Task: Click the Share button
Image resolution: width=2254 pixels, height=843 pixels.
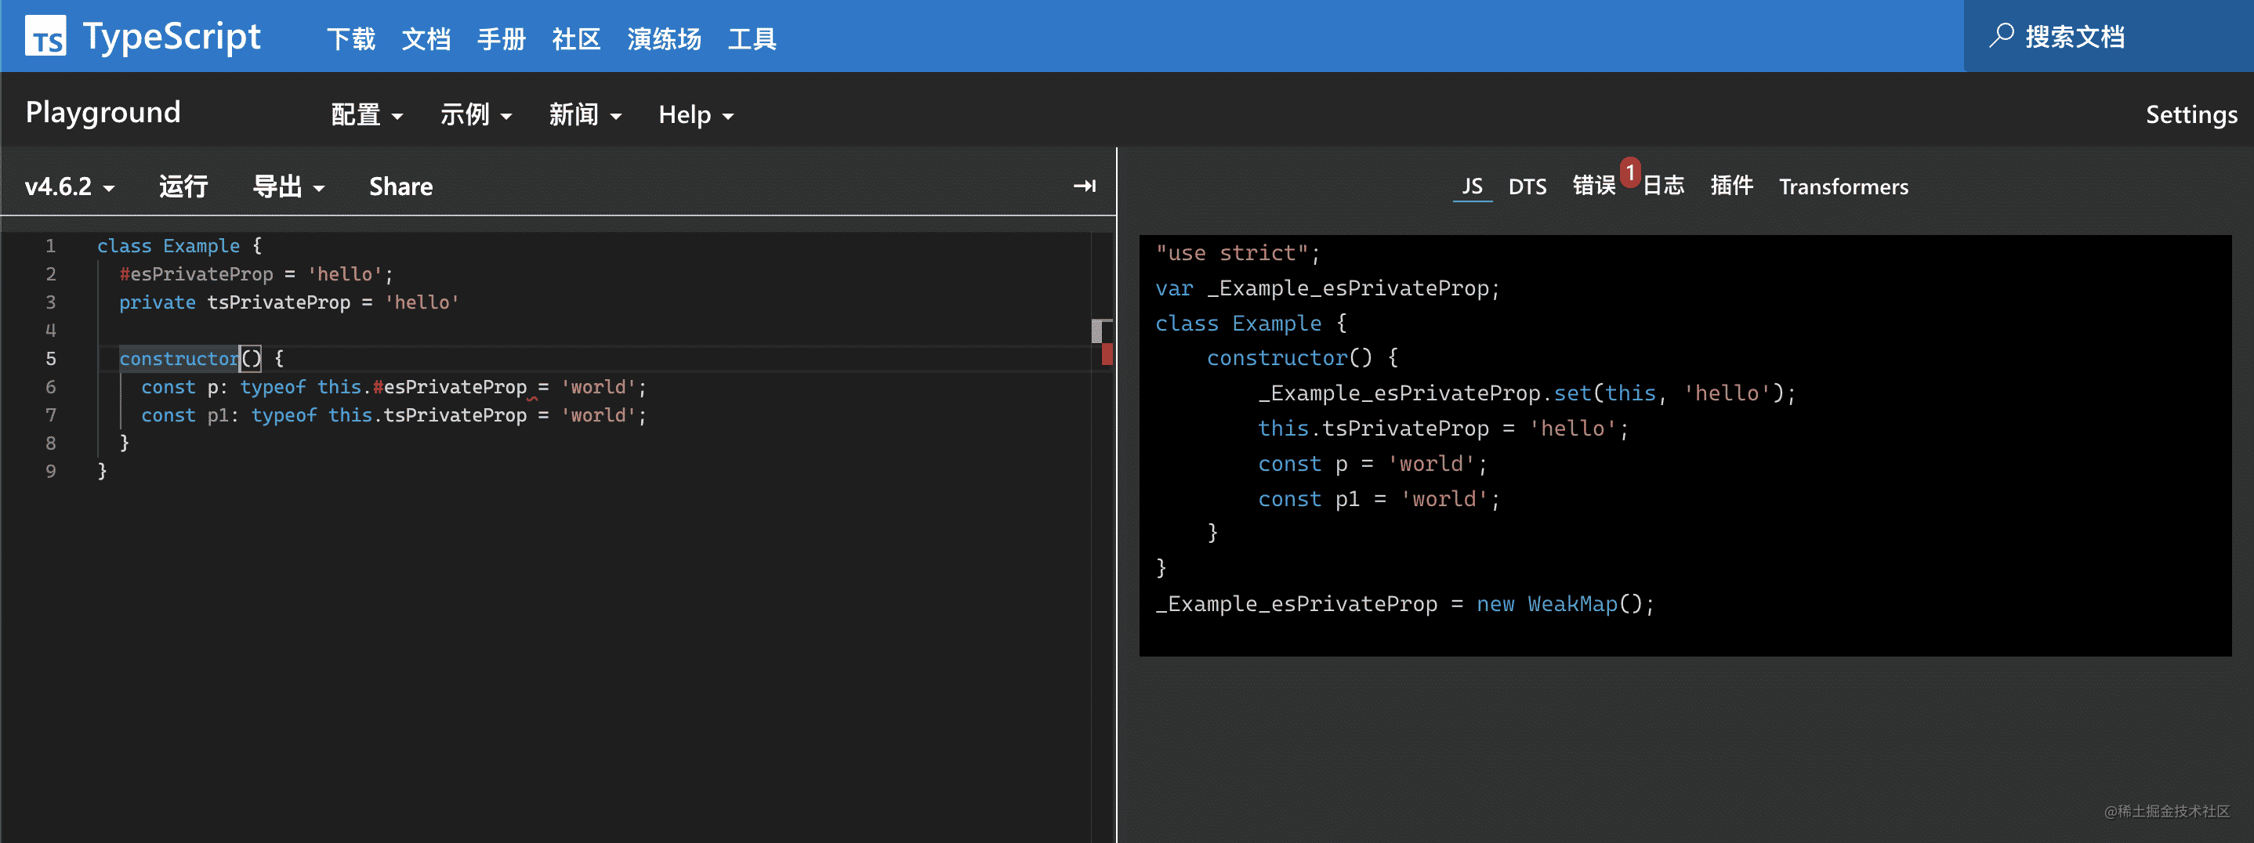Action: (400, 186)
